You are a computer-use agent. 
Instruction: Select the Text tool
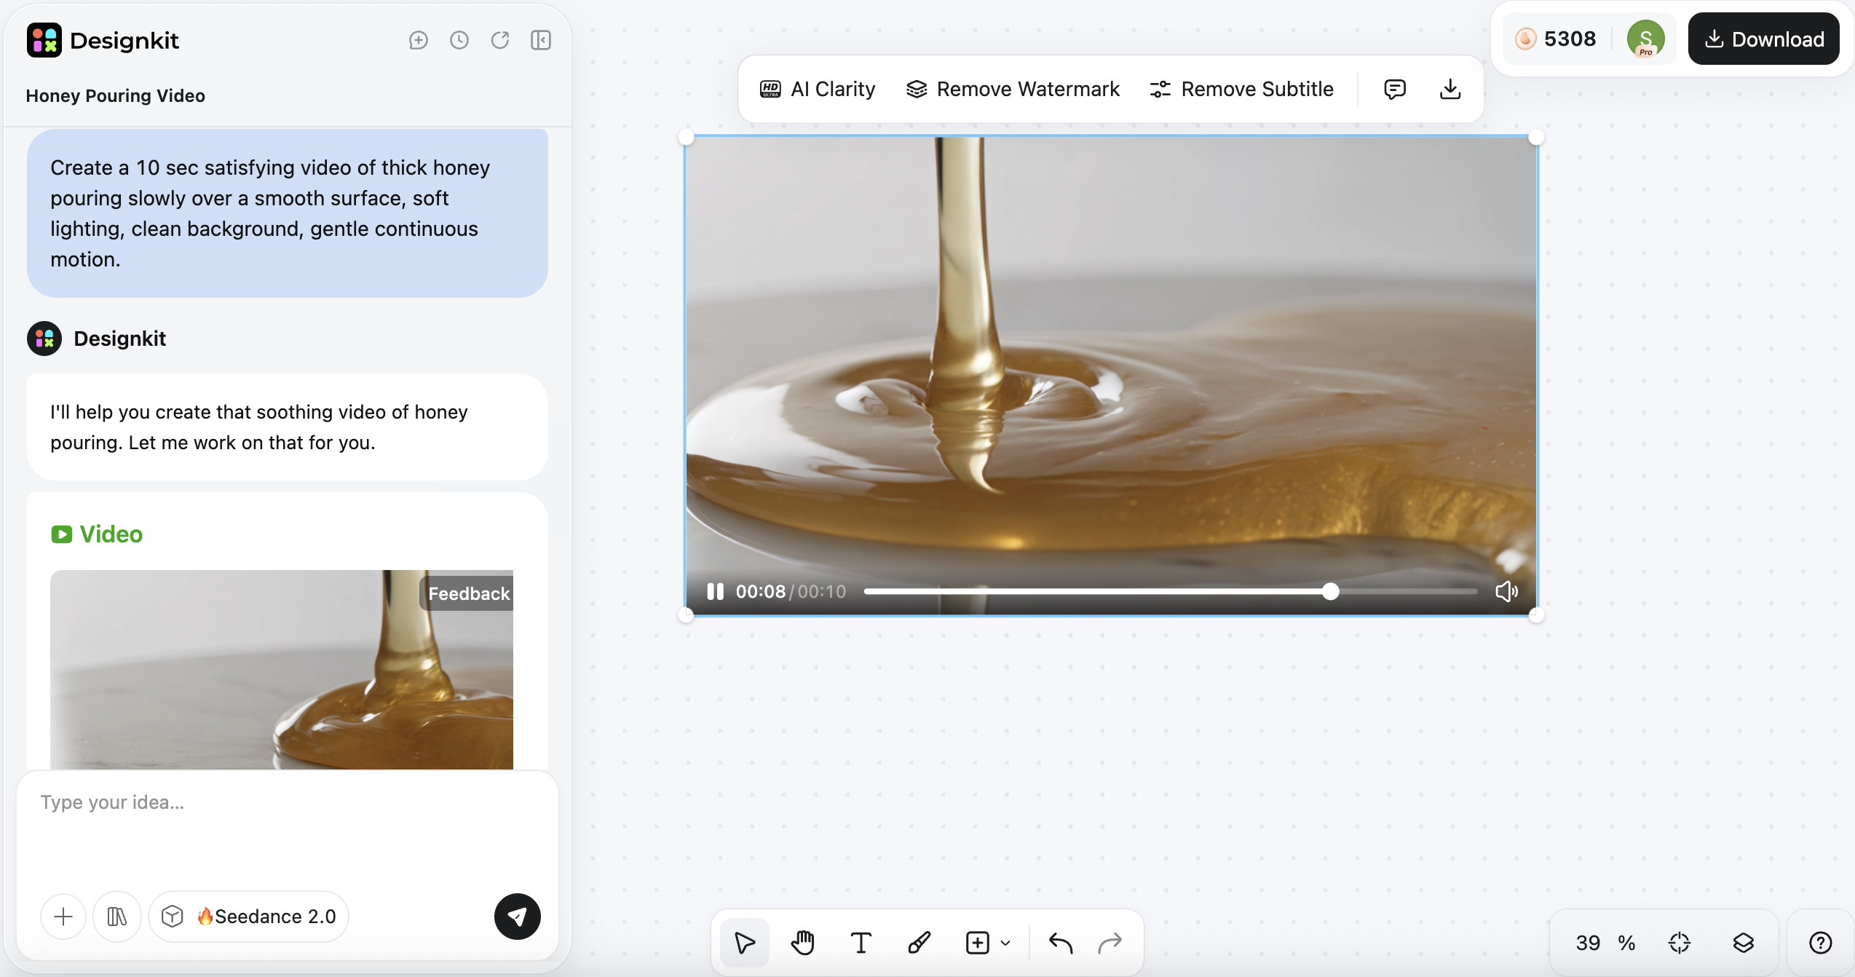click(861, 943)
